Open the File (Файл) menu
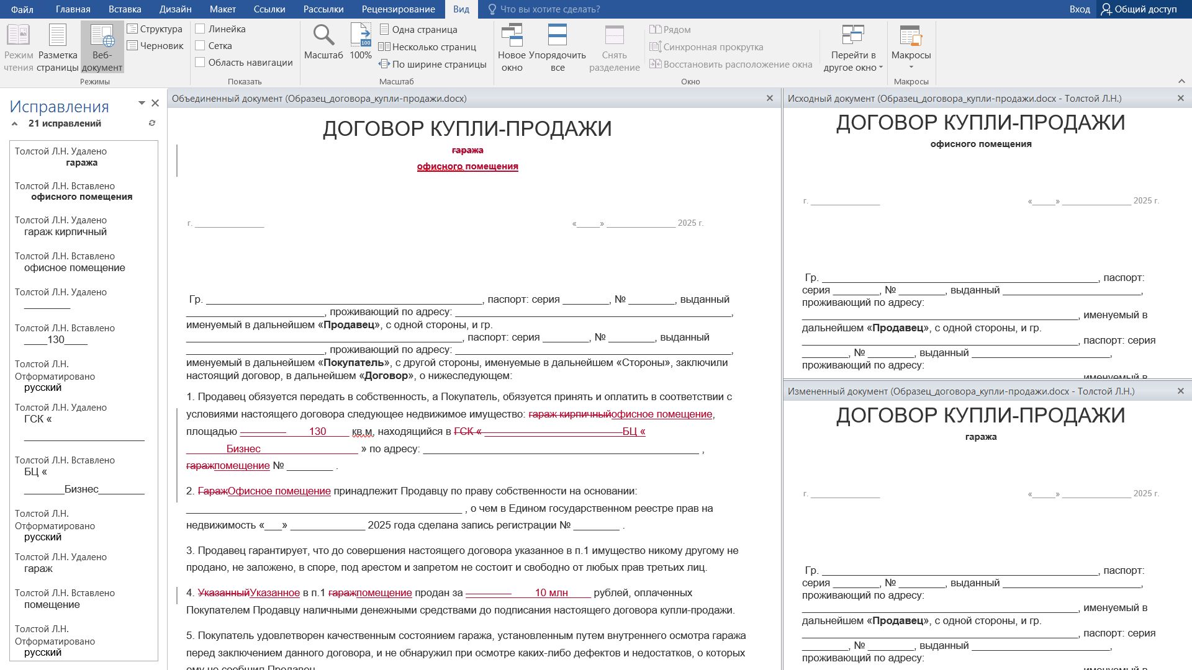 coord(22,9)
